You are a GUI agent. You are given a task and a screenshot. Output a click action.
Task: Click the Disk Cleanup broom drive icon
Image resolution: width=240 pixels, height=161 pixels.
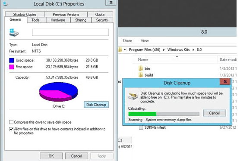tap(133, 96)
